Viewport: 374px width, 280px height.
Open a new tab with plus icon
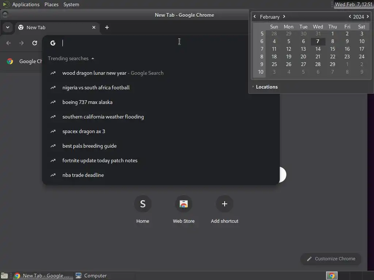[x=107, y=27]
